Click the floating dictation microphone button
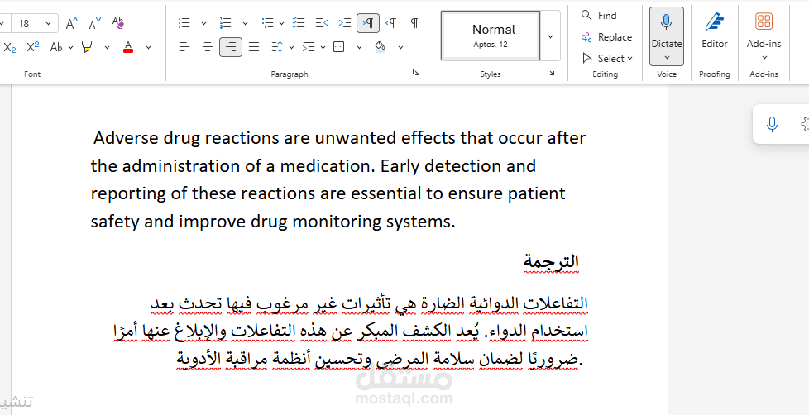This screenshot has width=809, height=415. click(x=772, y=124)
